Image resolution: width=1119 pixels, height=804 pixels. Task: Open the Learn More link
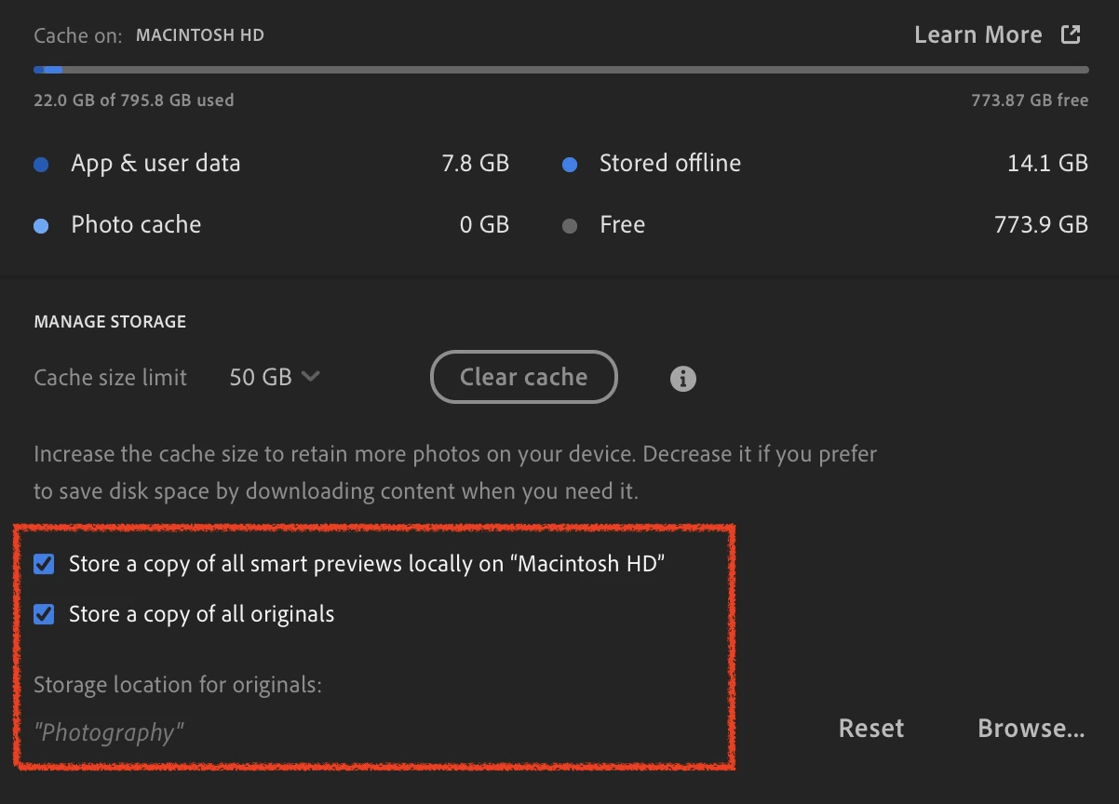(x=978, y=33)
